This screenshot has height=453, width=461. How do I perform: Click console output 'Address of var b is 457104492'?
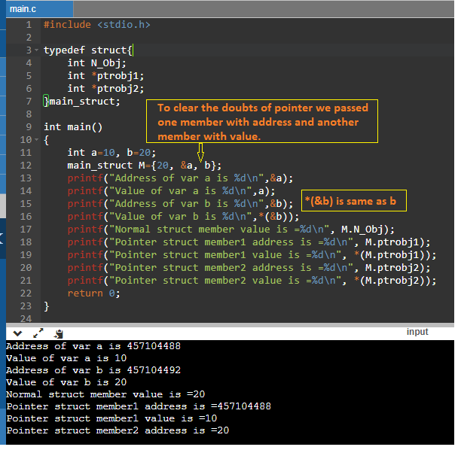click(93, 370)
